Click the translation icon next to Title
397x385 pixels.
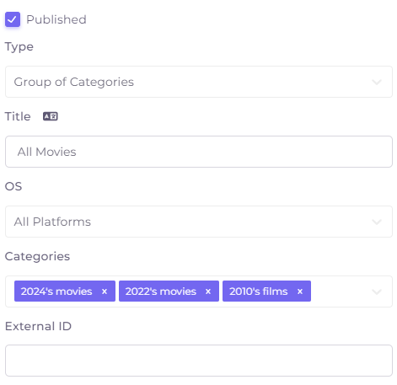pos(51,116)
